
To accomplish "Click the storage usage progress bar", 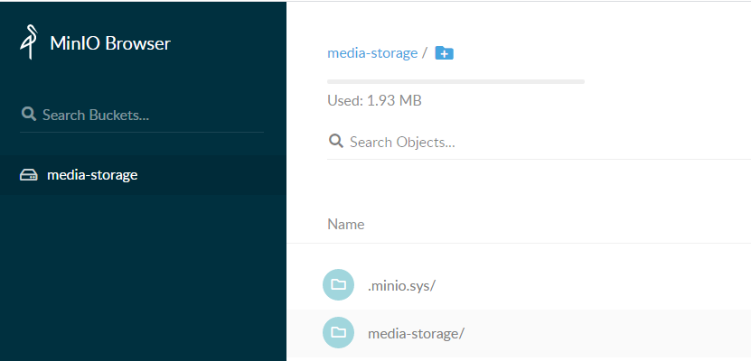I will click(x=455, y=82).
